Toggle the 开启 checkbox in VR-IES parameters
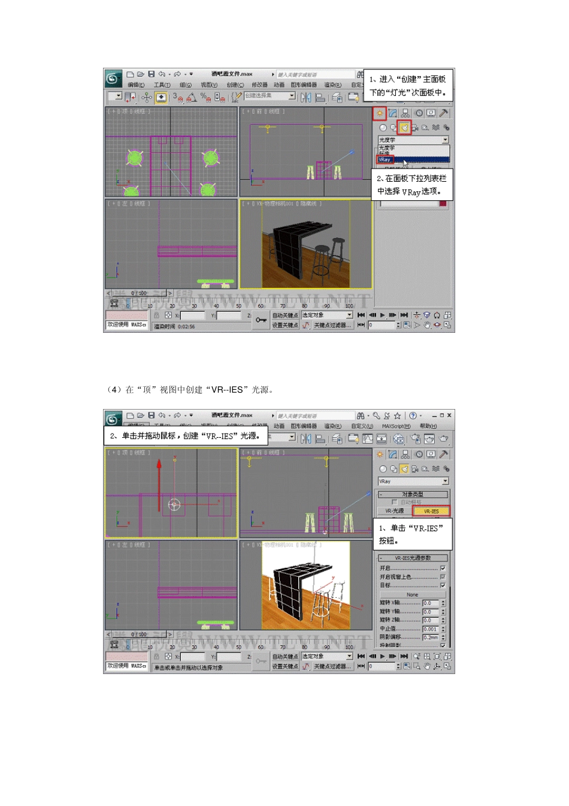Image resolution: width=569 pixels, height=806 pixels. 443,568
